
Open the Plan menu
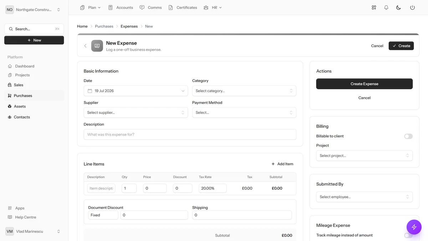coord(91,7)
